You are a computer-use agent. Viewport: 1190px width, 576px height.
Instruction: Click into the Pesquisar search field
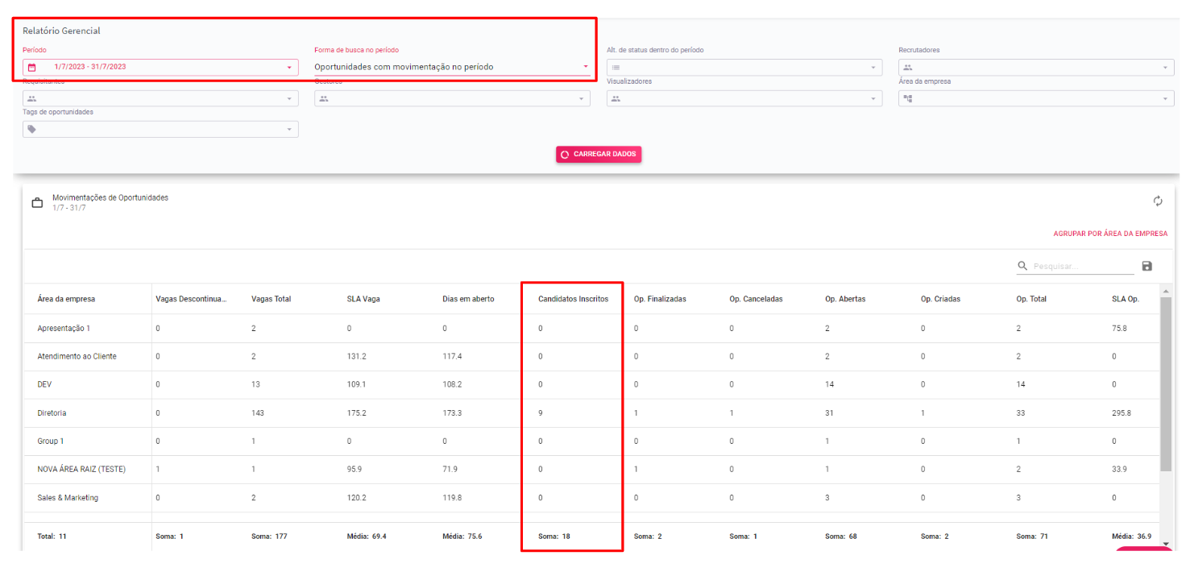[1082, 267]
